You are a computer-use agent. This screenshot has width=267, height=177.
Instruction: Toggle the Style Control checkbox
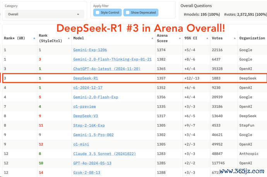[98, 13]
